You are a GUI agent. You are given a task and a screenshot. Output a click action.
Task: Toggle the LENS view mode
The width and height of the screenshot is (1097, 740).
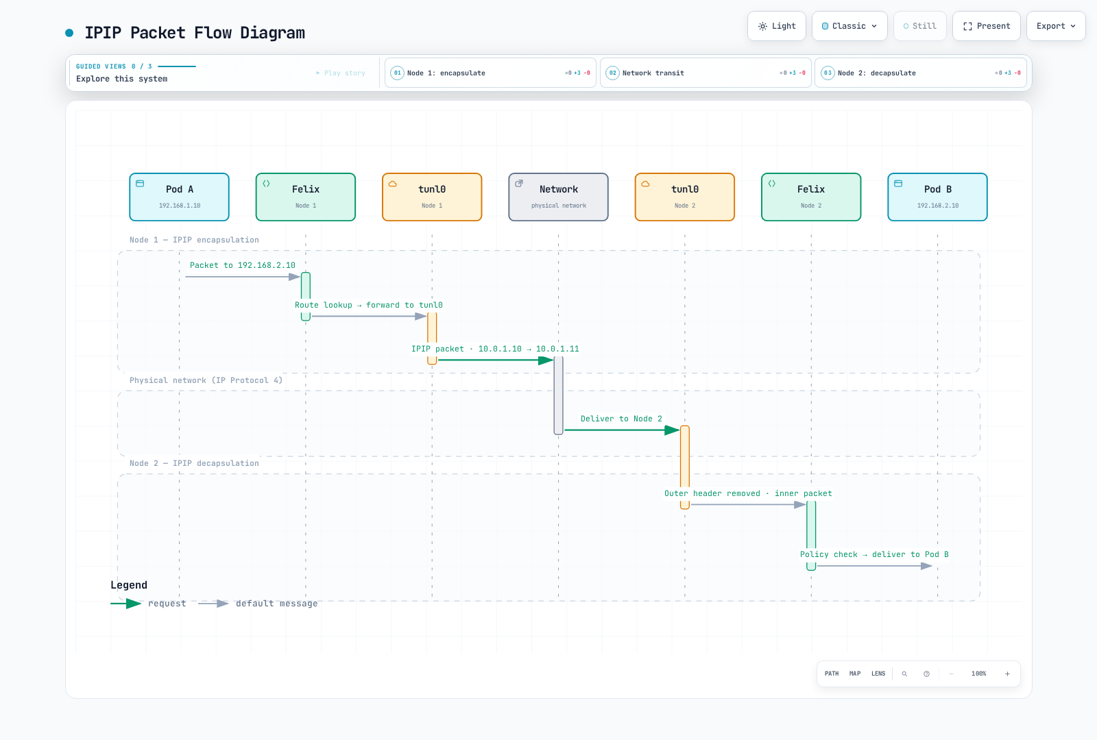(x=878, y=674)
